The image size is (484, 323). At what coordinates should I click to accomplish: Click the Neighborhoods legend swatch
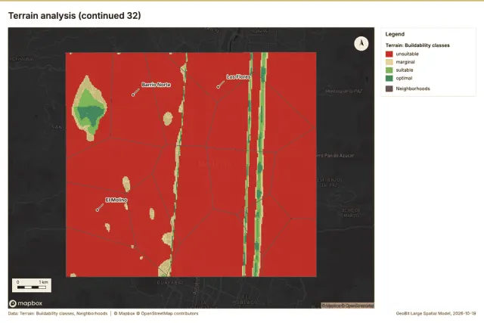(x=389, y=89)
